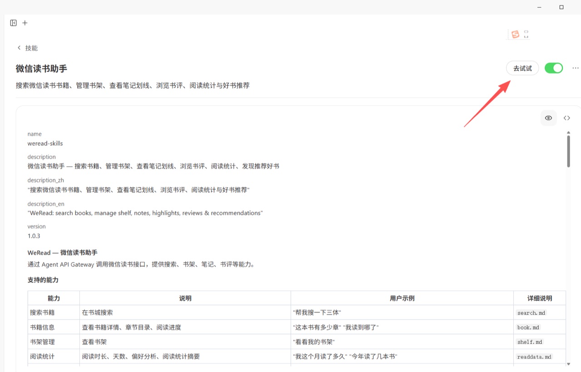This screenshot has height=372, width=581.
Task: Click the document vertical scrollbar thumb
Action: click(568, 151)
